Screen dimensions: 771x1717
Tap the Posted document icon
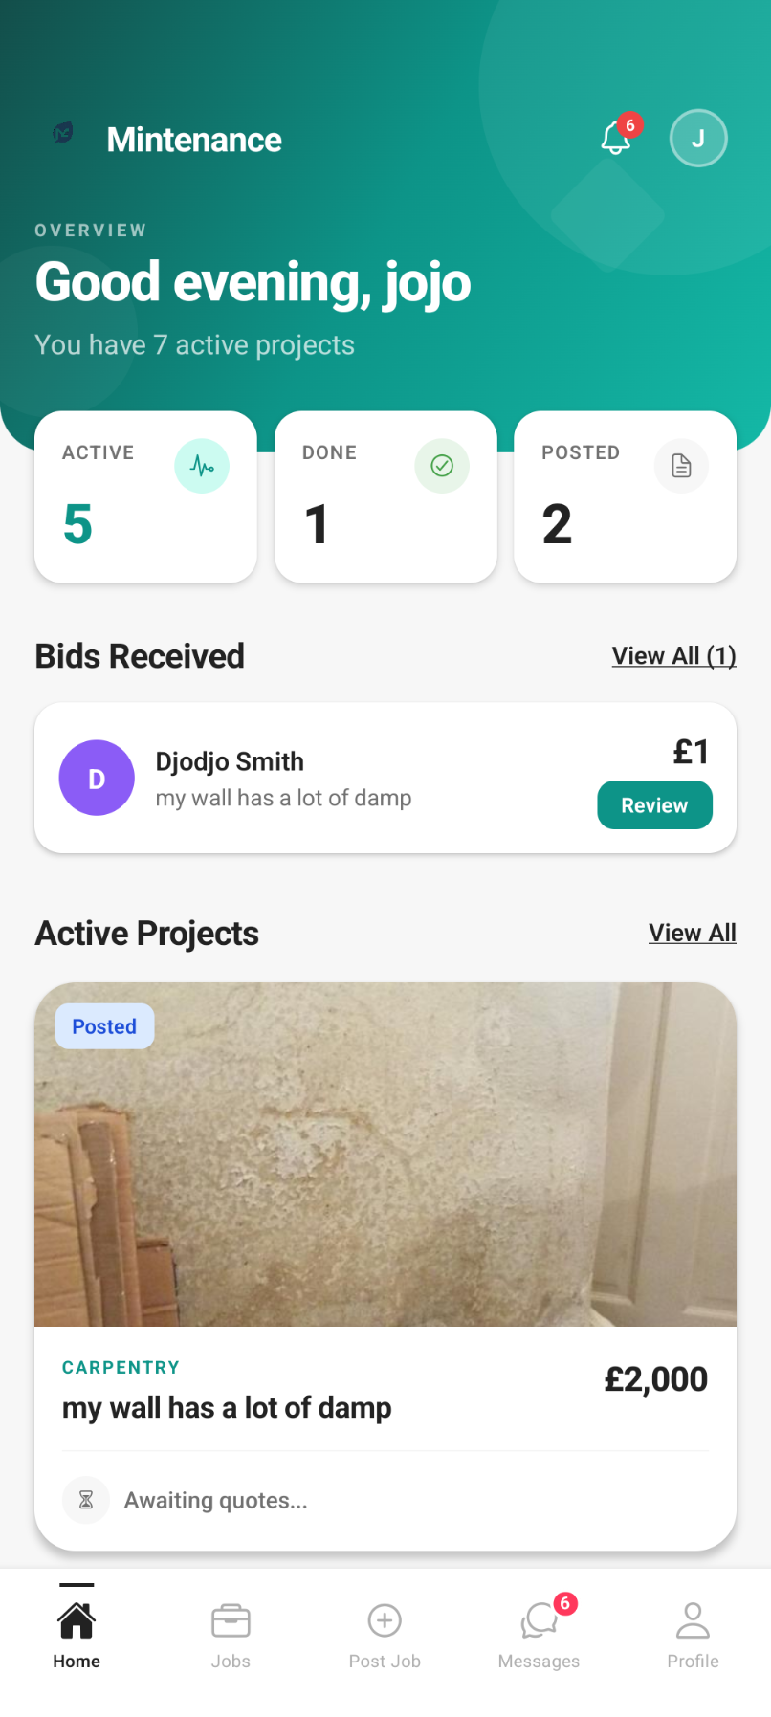tap(681, 466)
